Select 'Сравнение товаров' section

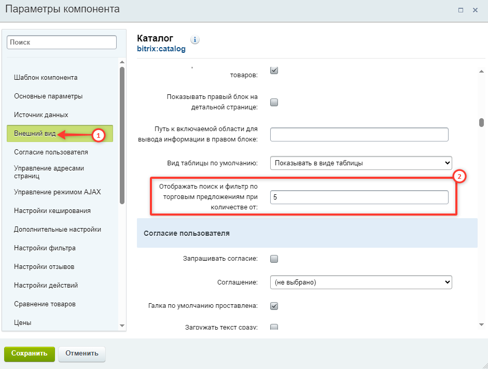pyautogui.click(x=45, y=304)
